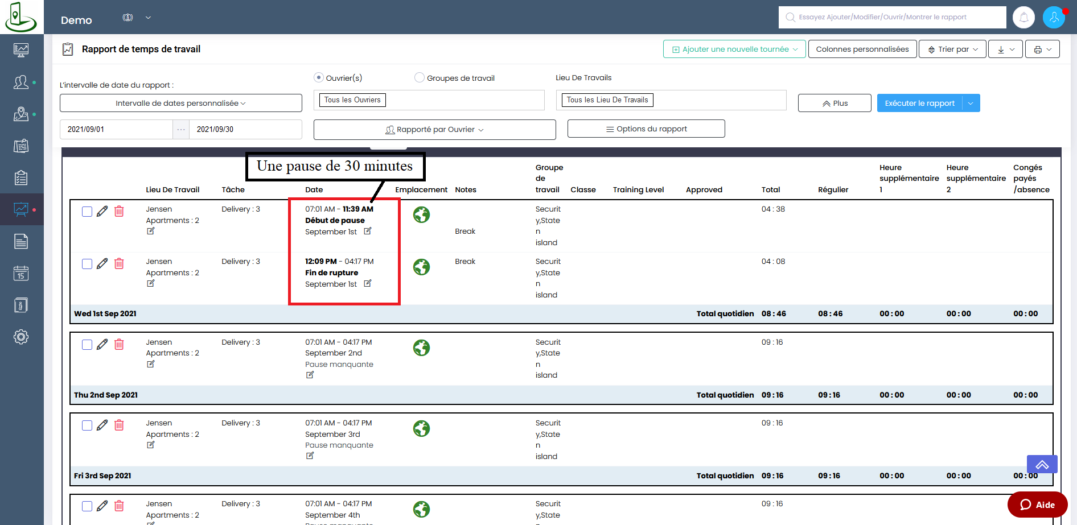Select the Ouvrier(s) radio button
Screen dimensions: 1077x525
click(x=319, y=77)
